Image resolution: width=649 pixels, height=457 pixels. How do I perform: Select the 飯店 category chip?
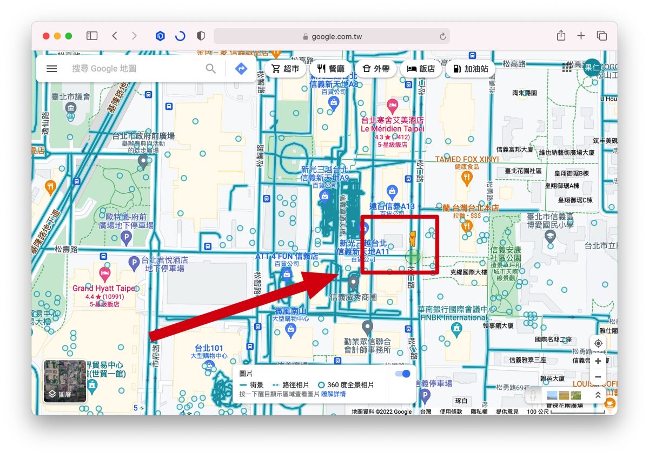(421, 69)
